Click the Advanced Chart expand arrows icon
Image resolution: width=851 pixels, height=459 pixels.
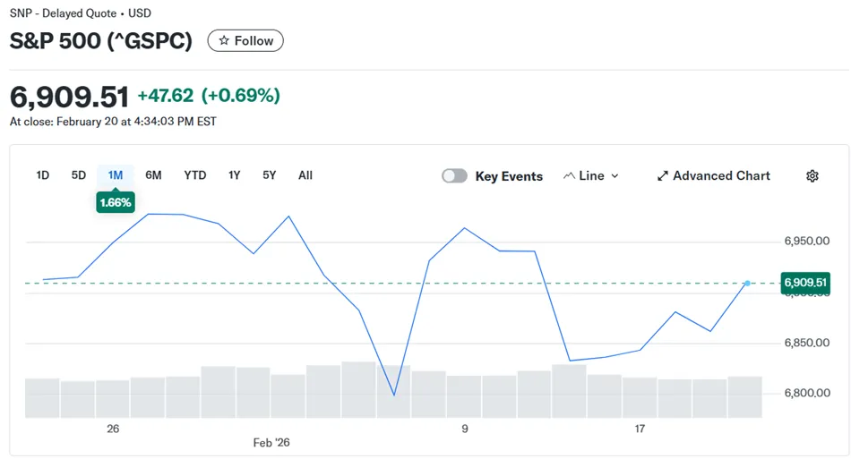point(663,176)
